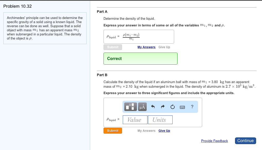Open My Answers for Part A
The height and width of the screenshot is (150, 262).
click(x=146, y=47)
